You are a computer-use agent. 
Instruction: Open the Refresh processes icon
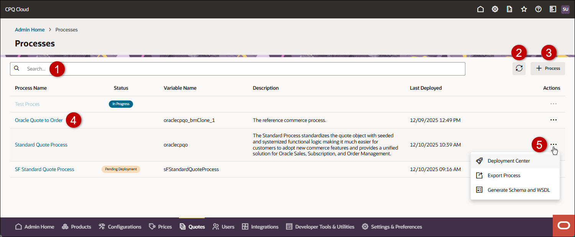pos(519,68)
